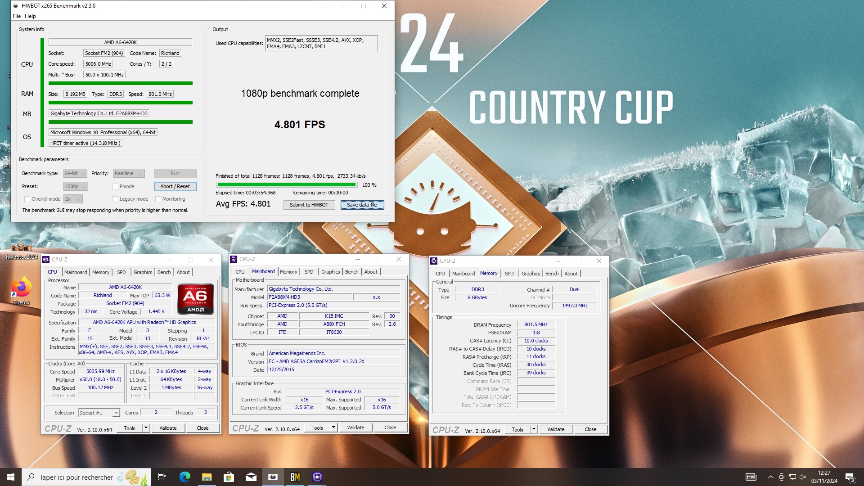Open the touch keyboard tray icon
This screenshot has height=486, width=864.
pyautogui.click(x=751, y=477)
